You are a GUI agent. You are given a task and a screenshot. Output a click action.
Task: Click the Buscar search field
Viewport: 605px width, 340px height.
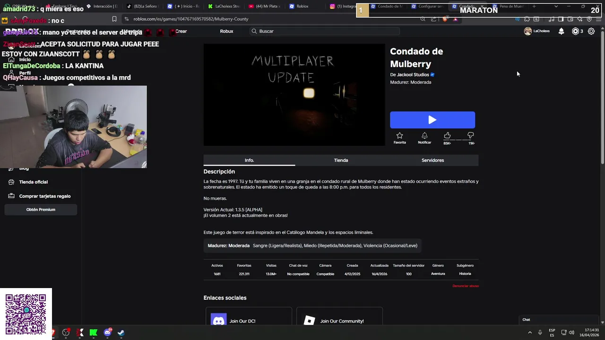pos(325,31)
